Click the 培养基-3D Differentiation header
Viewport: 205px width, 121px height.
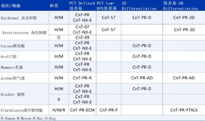coord(180,6)
